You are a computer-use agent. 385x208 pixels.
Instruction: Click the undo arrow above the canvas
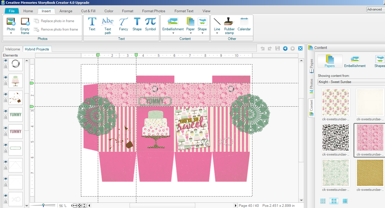click(262, 49)
